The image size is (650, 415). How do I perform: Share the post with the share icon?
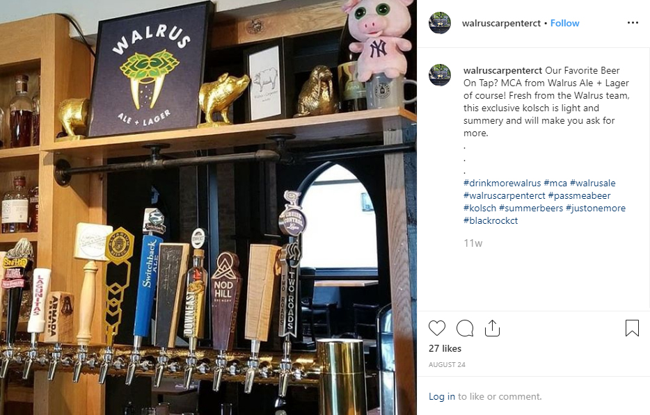click(492, 328)
